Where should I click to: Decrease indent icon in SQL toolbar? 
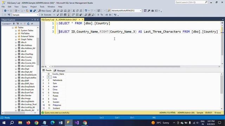(x=107, y=15)
